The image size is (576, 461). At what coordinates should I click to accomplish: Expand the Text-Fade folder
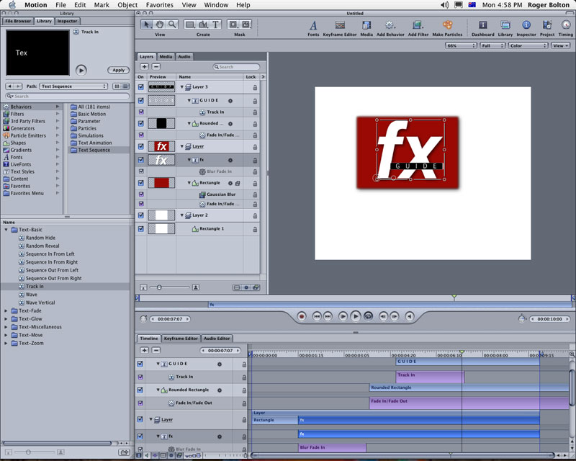click(6, 311)
